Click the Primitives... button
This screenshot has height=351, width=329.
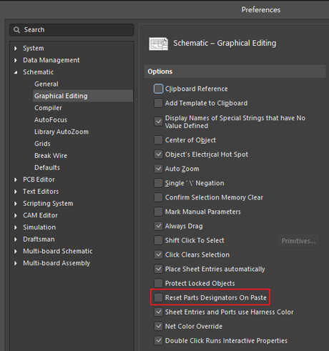click(x=298, y=241)
